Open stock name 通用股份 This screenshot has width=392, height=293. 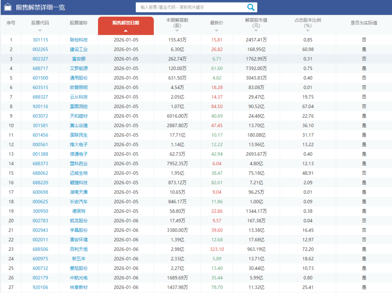[79, 78]
